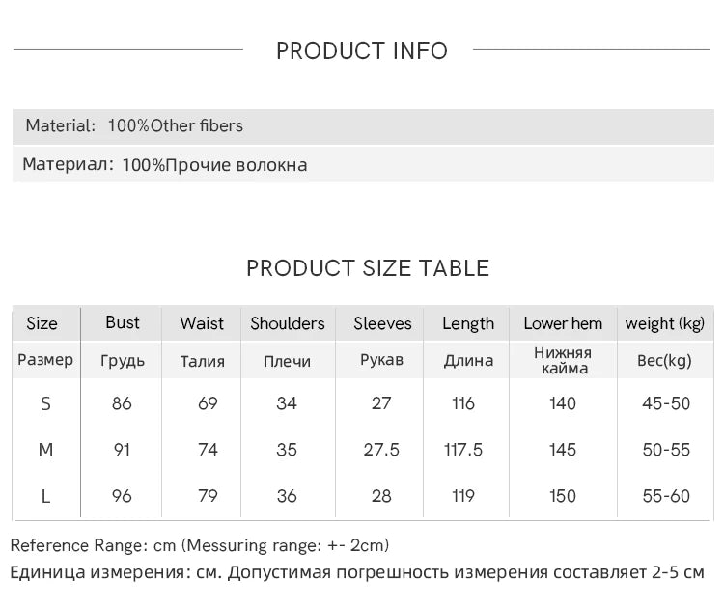
Task: Select the Length column header
Action: (468, 323)
